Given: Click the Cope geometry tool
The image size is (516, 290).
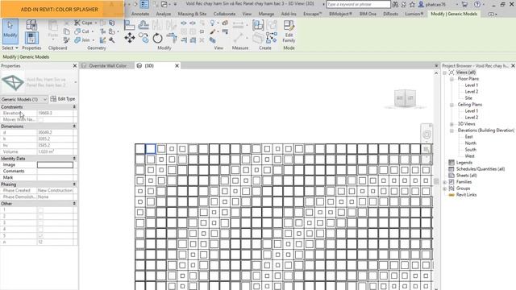Looking at the screenshot, I should click(x=84, y=23).
